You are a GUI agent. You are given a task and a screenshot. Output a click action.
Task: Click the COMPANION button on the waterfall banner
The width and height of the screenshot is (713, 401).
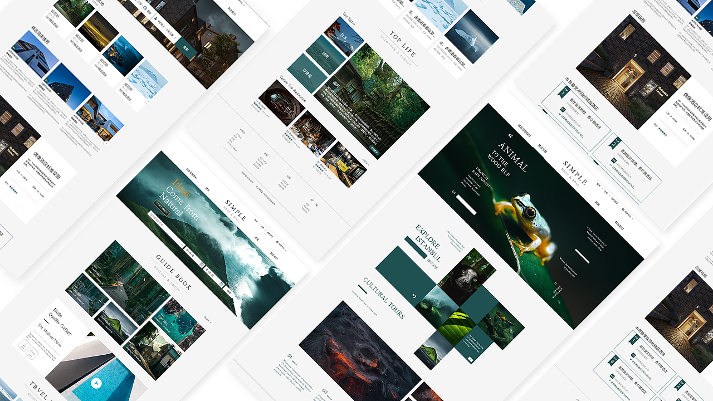coord(162,207)
